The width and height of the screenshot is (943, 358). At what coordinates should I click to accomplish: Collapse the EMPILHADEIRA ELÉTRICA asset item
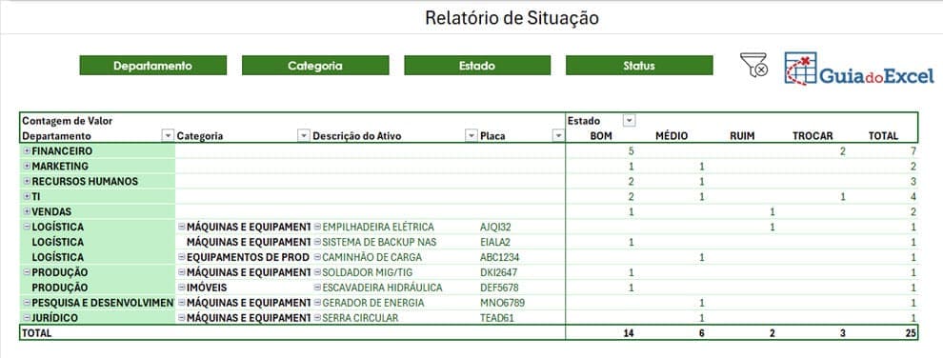pyautogui.click(x=317, y=227)
